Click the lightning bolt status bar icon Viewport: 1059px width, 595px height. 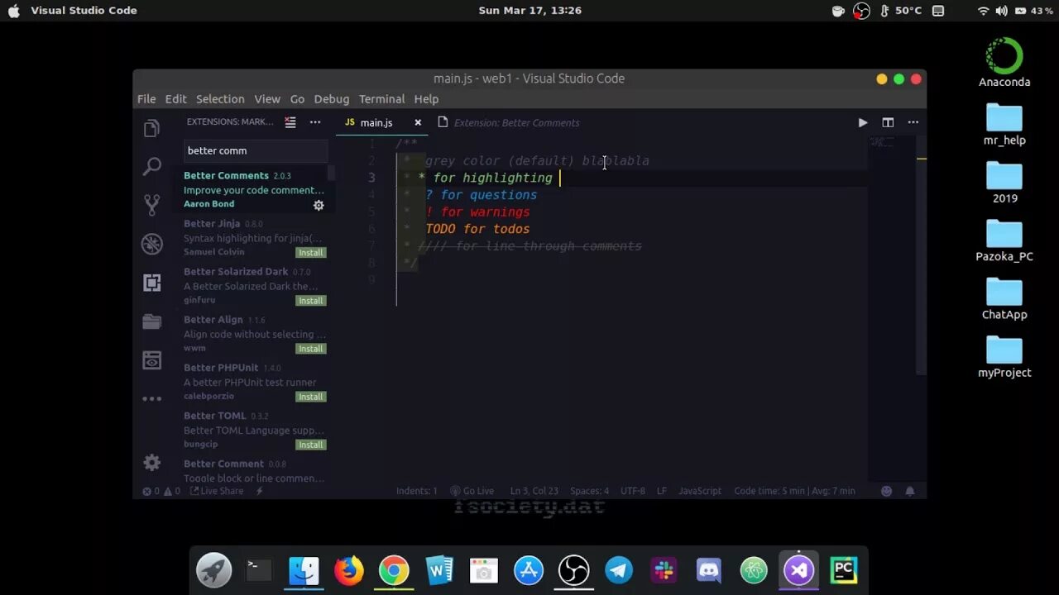pos(259,491)
